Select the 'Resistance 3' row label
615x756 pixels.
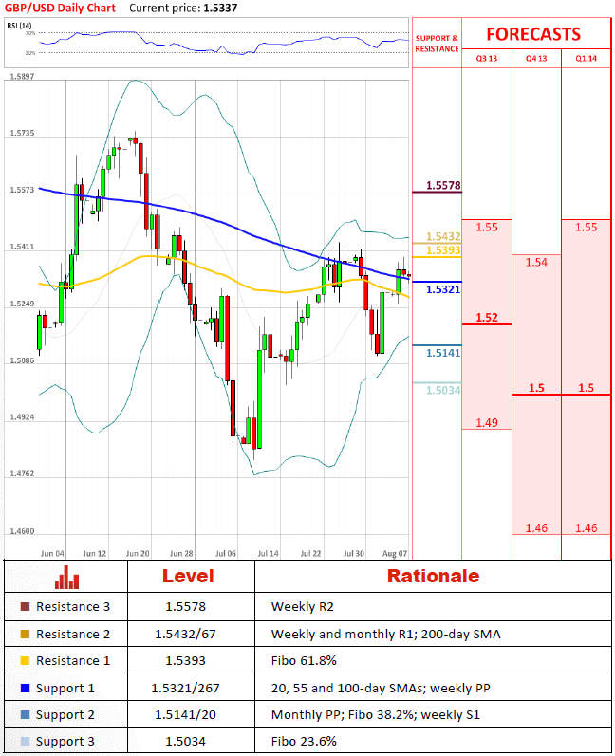point(73,606)
